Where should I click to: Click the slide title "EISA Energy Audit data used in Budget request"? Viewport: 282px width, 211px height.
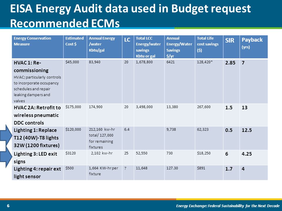pos(130,9)
